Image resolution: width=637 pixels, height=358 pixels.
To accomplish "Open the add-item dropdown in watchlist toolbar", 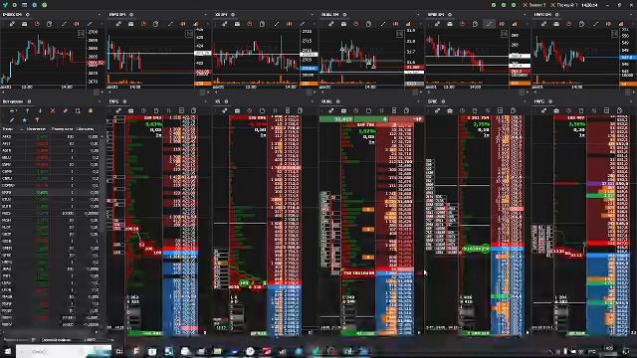I will tap(13, 110).
